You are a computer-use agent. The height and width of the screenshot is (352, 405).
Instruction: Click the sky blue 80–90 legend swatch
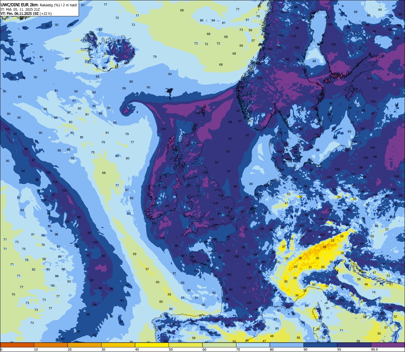(287, 345)
